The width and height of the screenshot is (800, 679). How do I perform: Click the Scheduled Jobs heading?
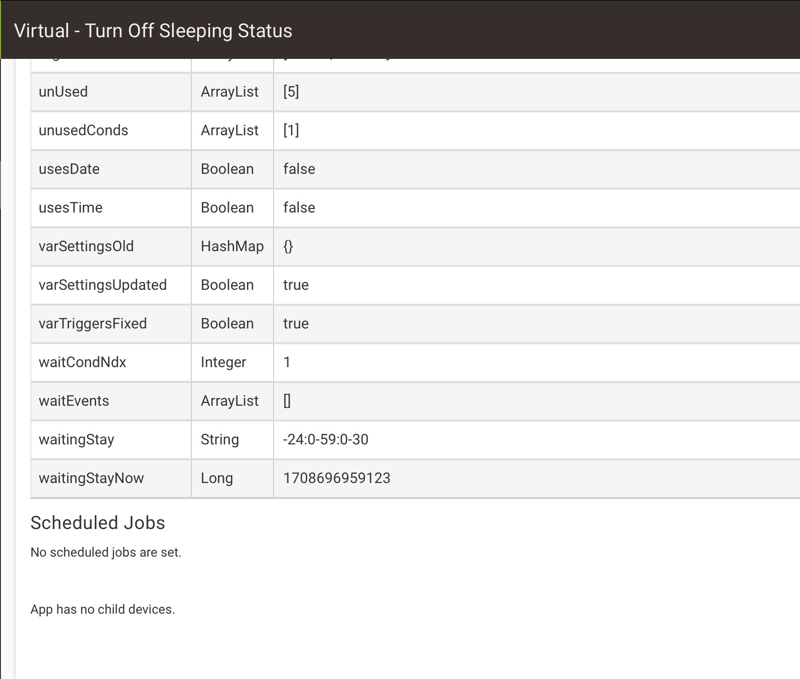tap(98, 523)
